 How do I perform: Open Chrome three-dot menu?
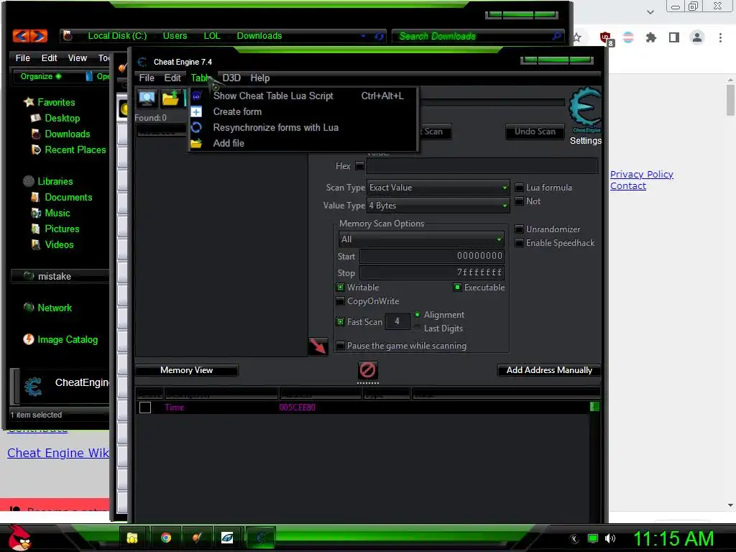(x=720, y=37)
